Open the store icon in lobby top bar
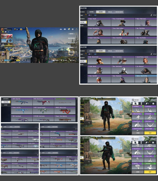This screenshot has width=158, height=181. [61, 29]
